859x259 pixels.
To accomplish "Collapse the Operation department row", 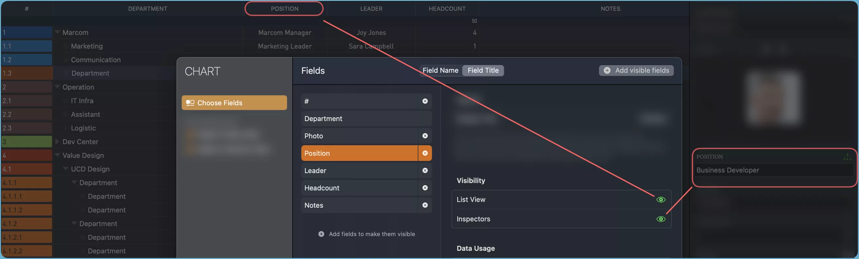I will point(57,87).
